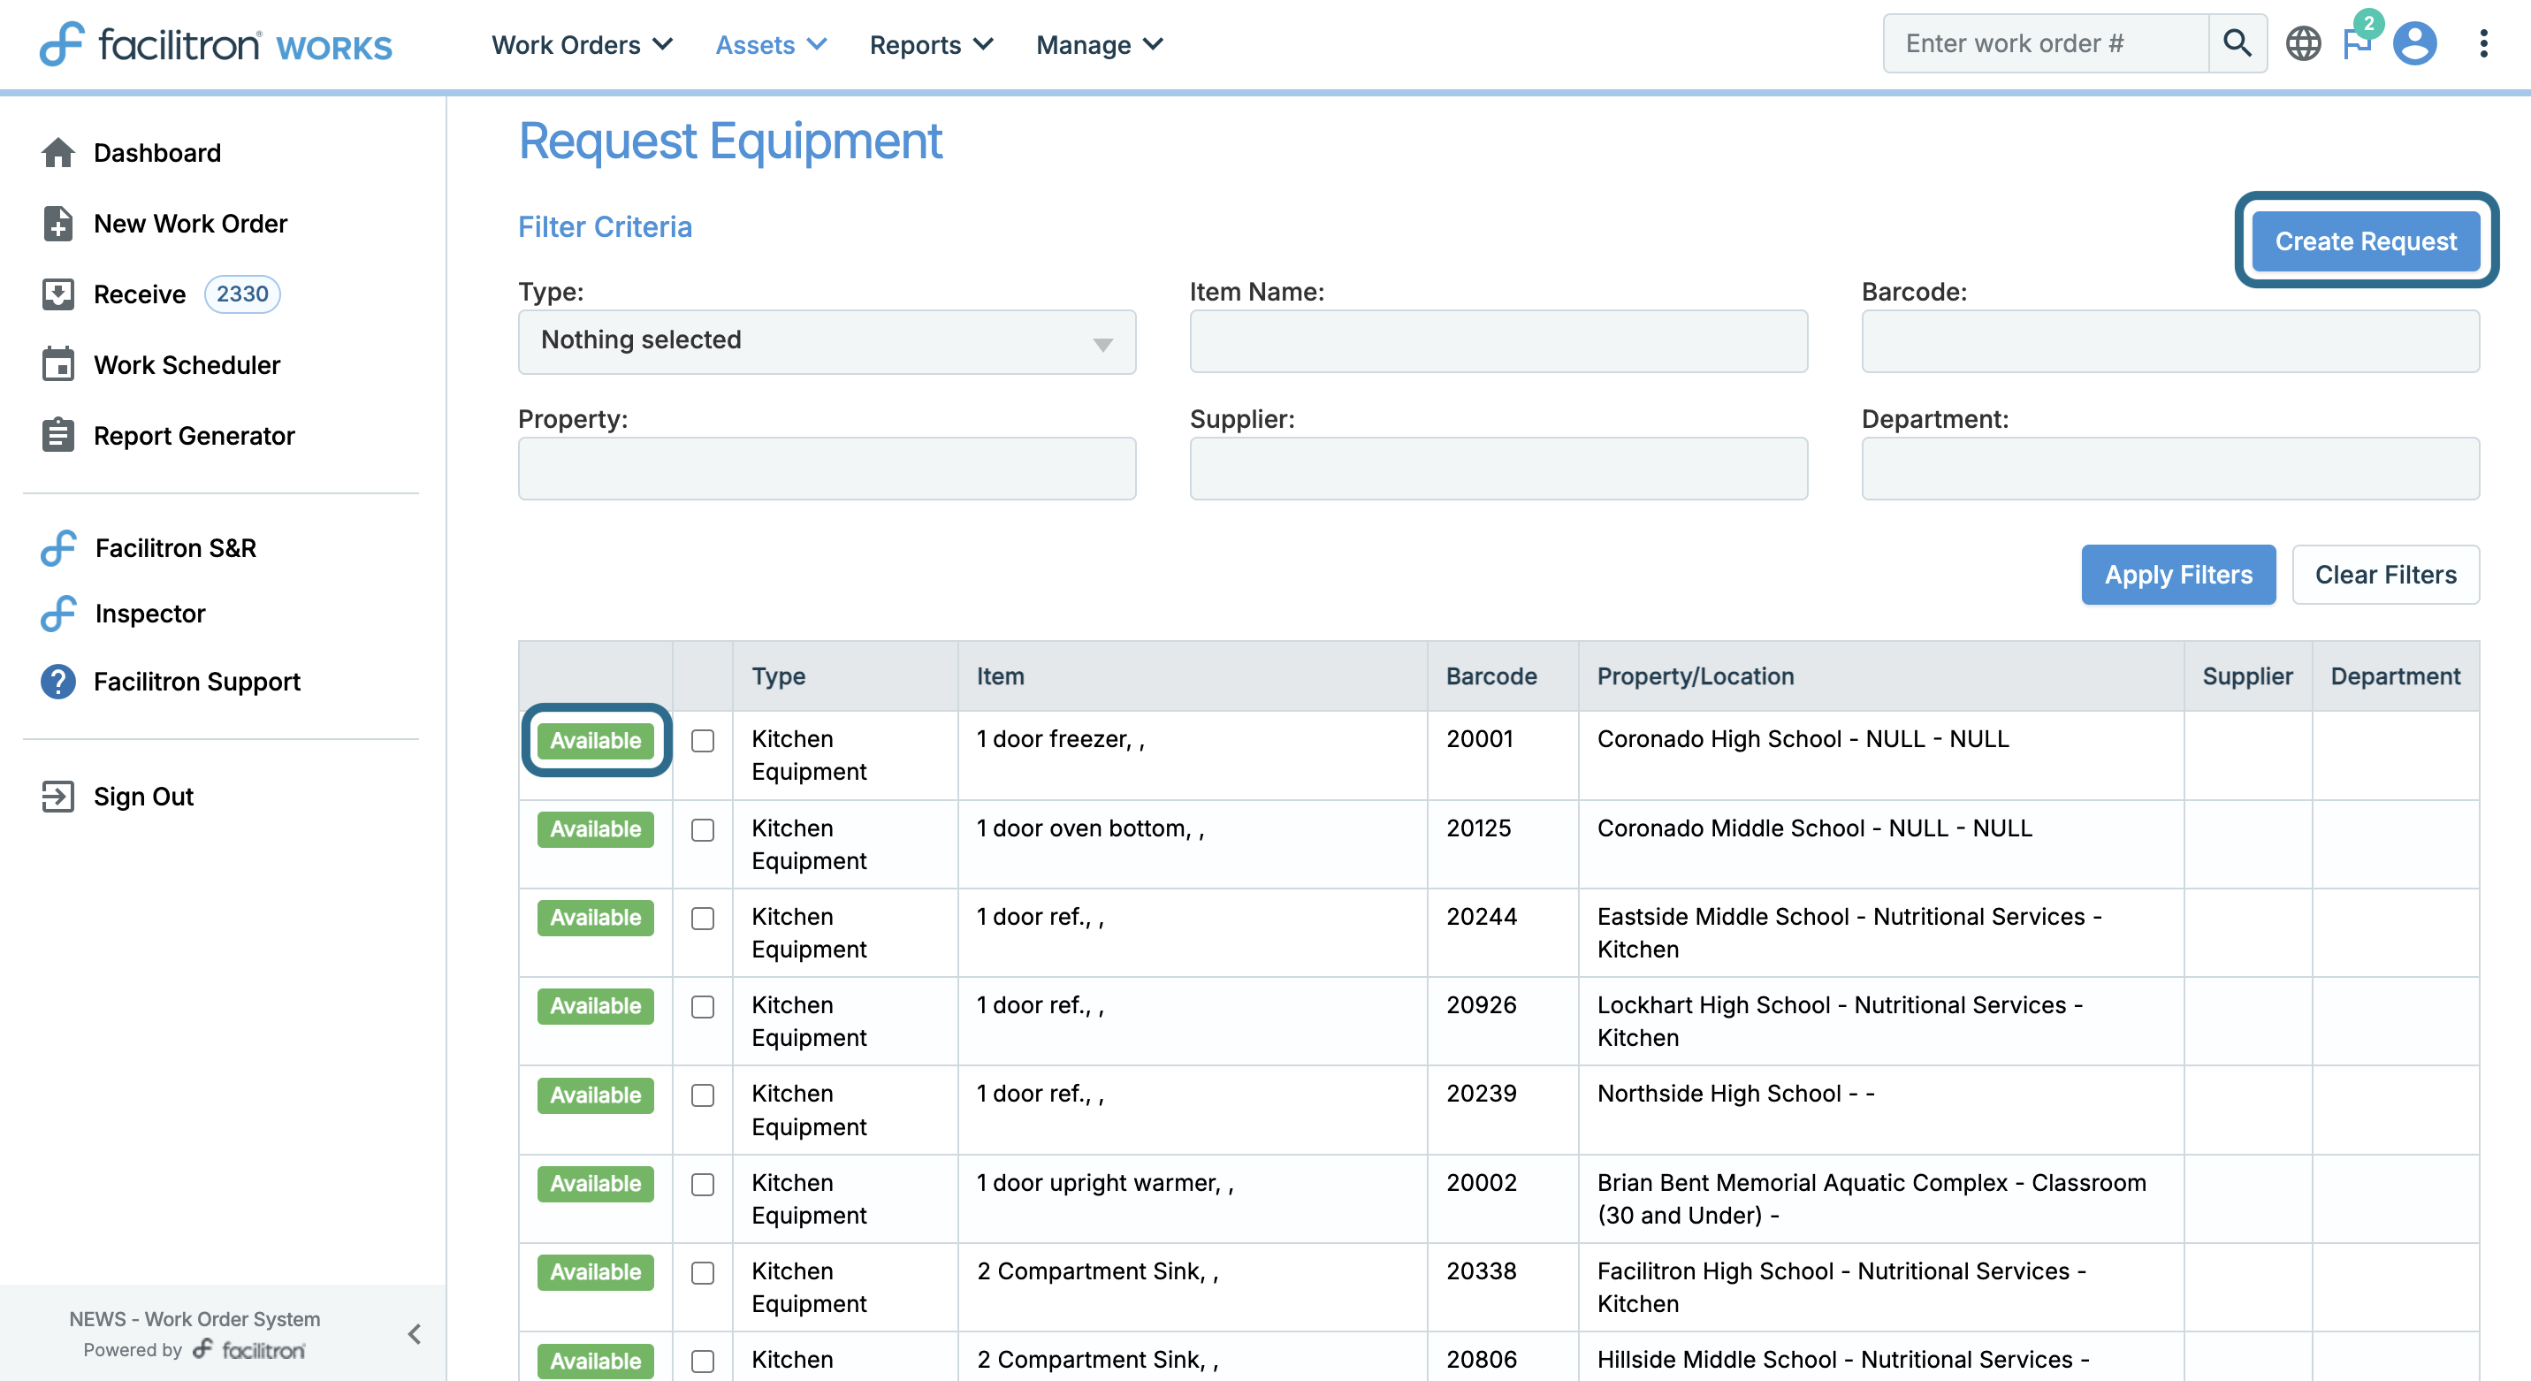Open the three-dot overflow menu
Screen dimensions: 2531x1381
(2483, 43)
